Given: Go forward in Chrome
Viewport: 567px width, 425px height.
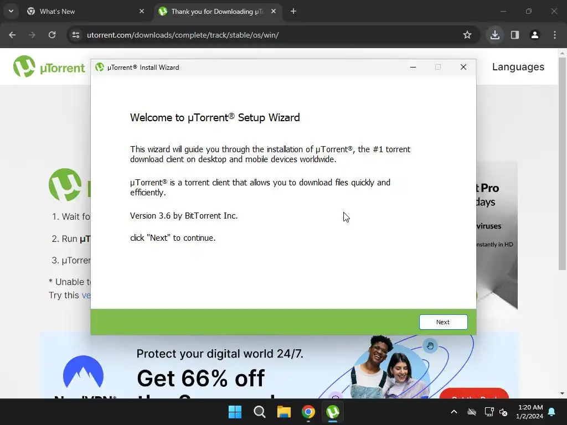Looking at the screenshot, I should 32,35.
